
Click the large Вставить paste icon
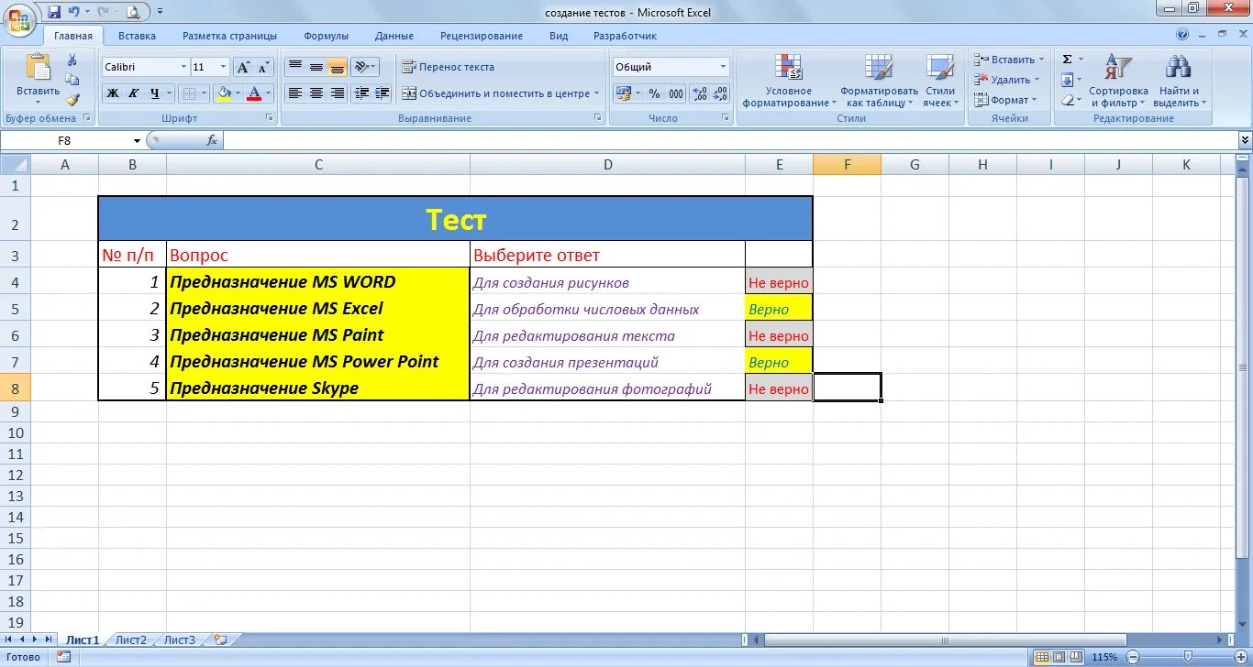pos(39,67)
